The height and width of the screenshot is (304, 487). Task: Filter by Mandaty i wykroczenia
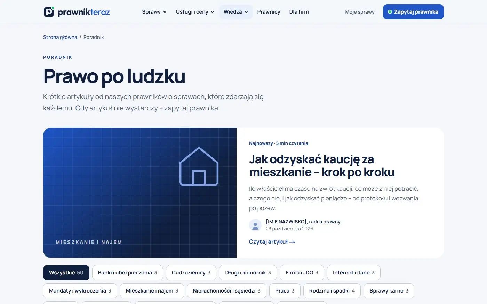80,291
